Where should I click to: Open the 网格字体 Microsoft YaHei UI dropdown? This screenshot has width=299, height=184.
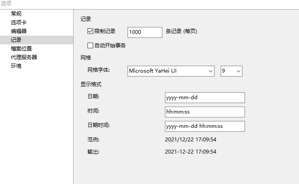pos(171,71)
